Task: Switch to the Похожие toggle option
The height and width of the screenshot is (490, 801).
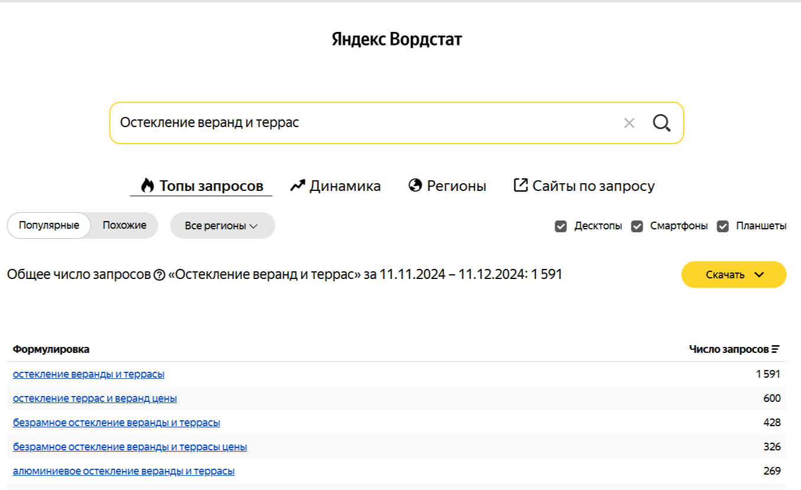Action: (x=124, y=225)
